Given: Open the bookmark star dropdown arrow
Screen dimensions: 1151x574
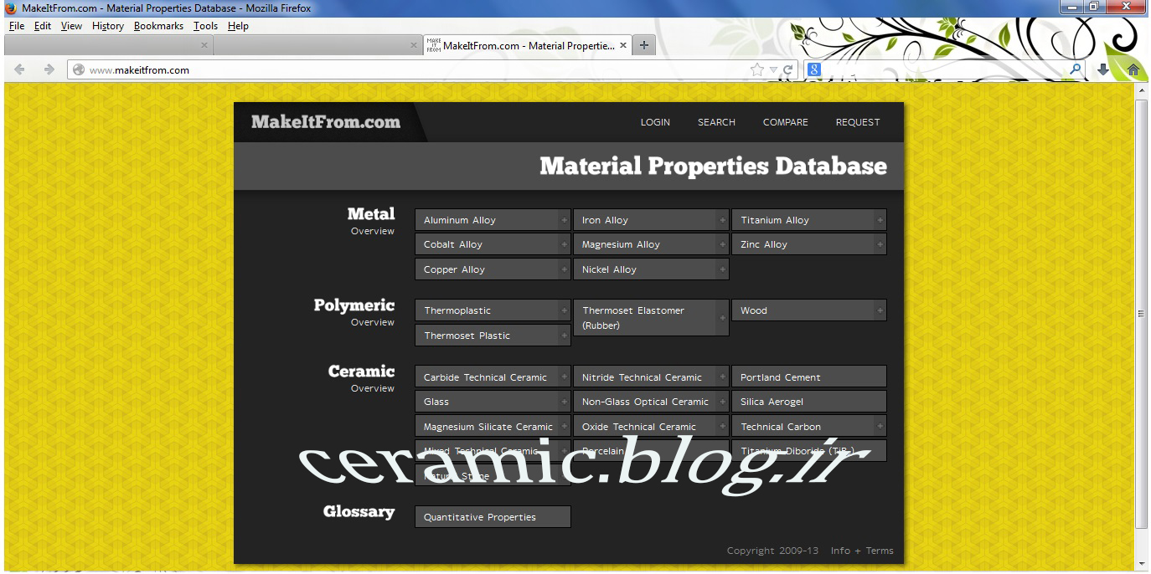Looking at the screenshot, I should 772,70.
